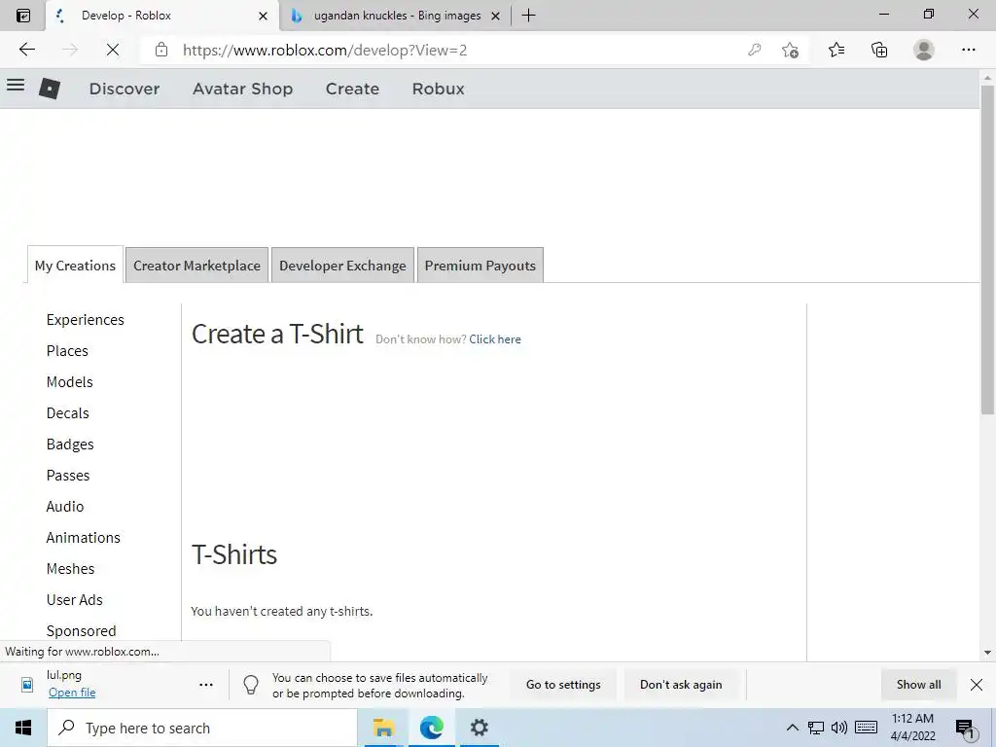Open Robux in the Roblox navbar
The width and height of the screenshot is (996, 747).
[x=439, y=89]
